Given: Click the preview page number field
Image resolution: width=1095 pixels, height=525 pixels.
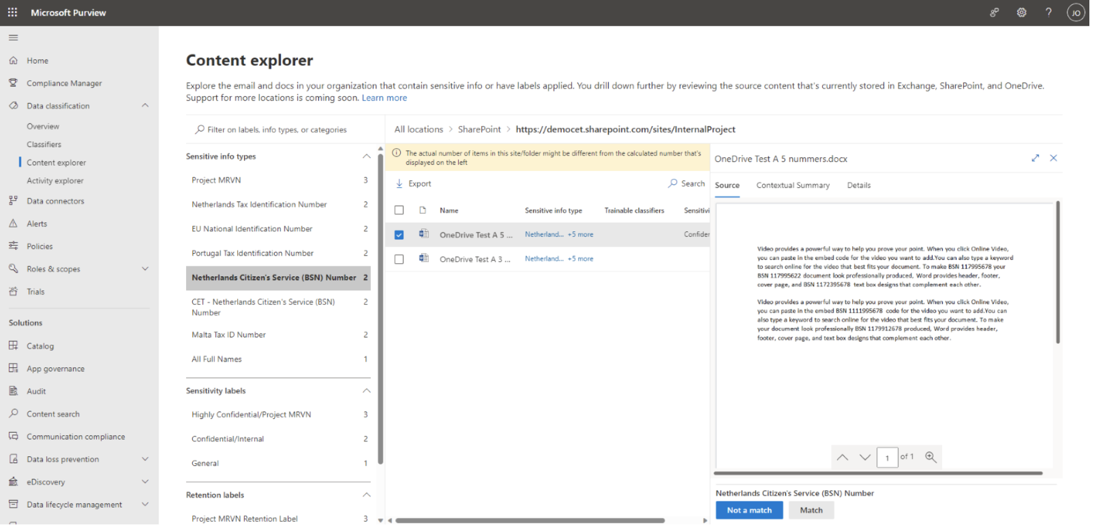Looking at the screenshot, I should 887,458.
